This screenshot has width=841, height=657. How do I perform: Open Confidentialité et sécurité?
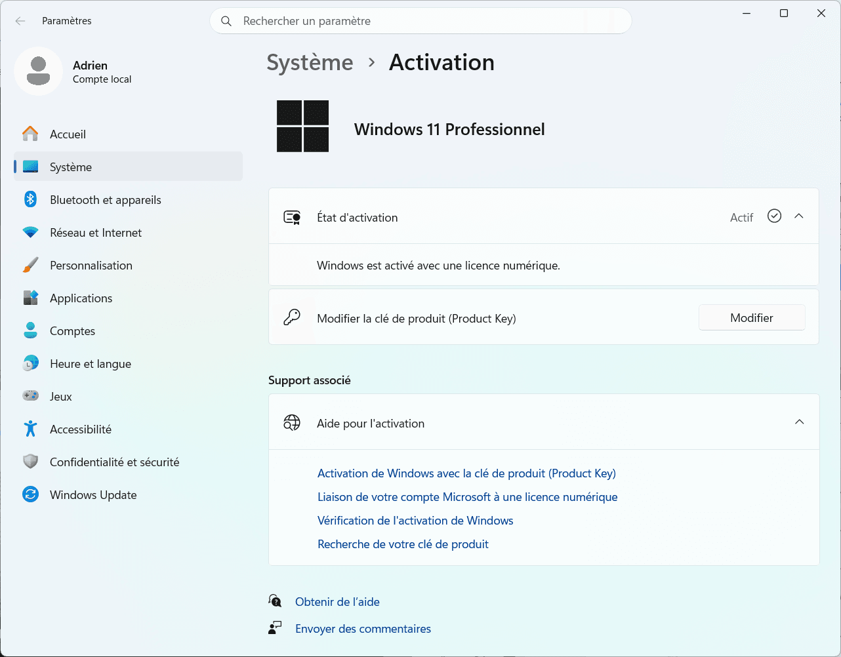pos(128,462)
